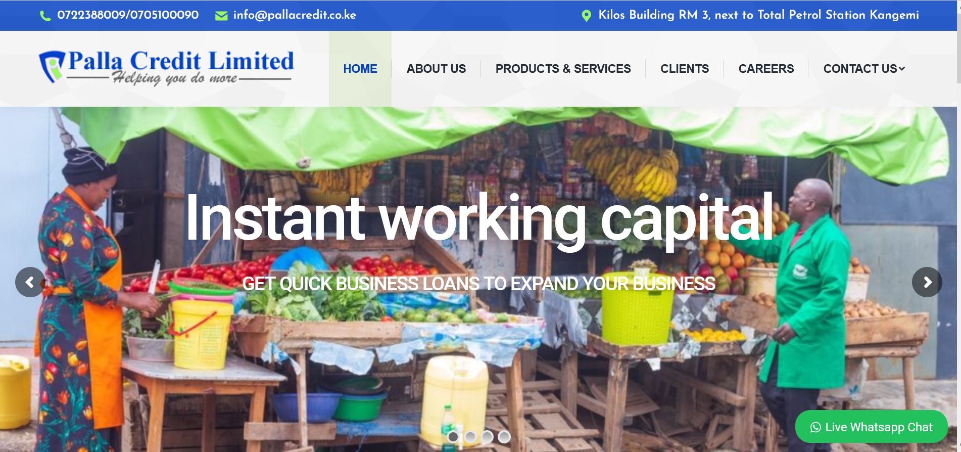Image resolution: width=961 pixels, height=452 pixels.
Task: Click the location pin icon
Action: (586, 16)
